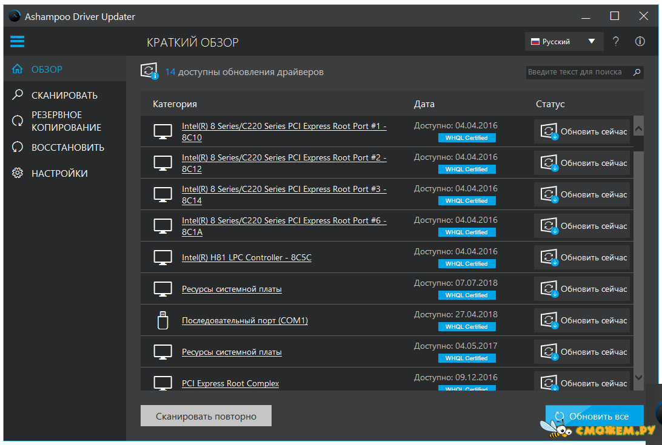Click the driver updates status icon
The width and height of the screenshot is (662, 445).
click(149, 71)
